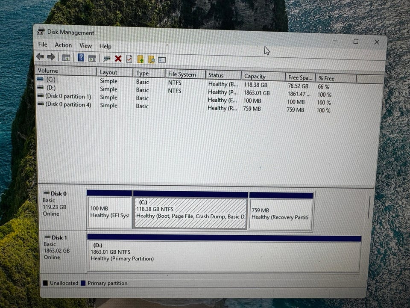Click the red X Delete icon

(x=118, y=59)
